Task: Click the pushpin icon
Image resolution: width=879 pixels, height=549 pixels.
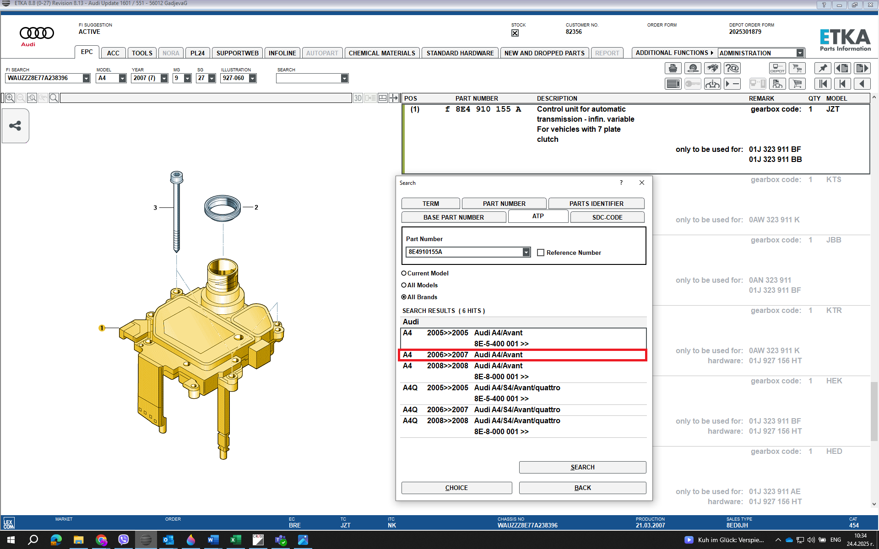Action: 823,69
